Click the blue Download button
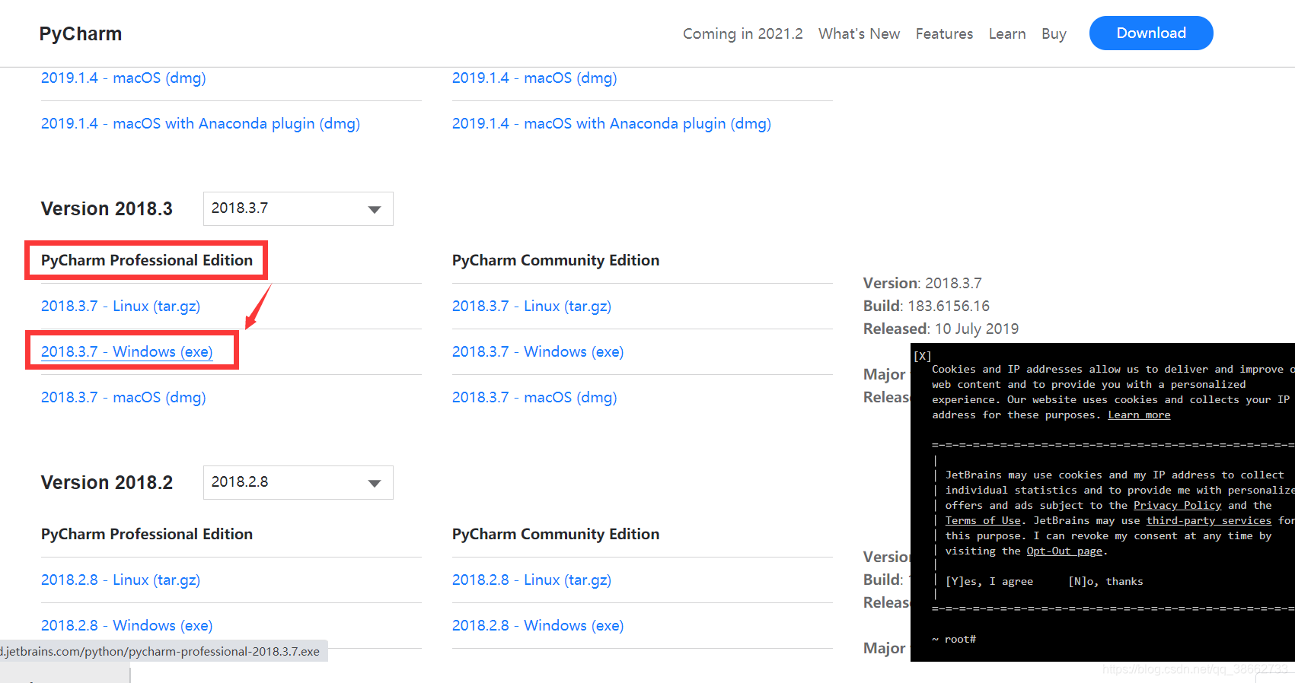 (x=1151, y=33)
